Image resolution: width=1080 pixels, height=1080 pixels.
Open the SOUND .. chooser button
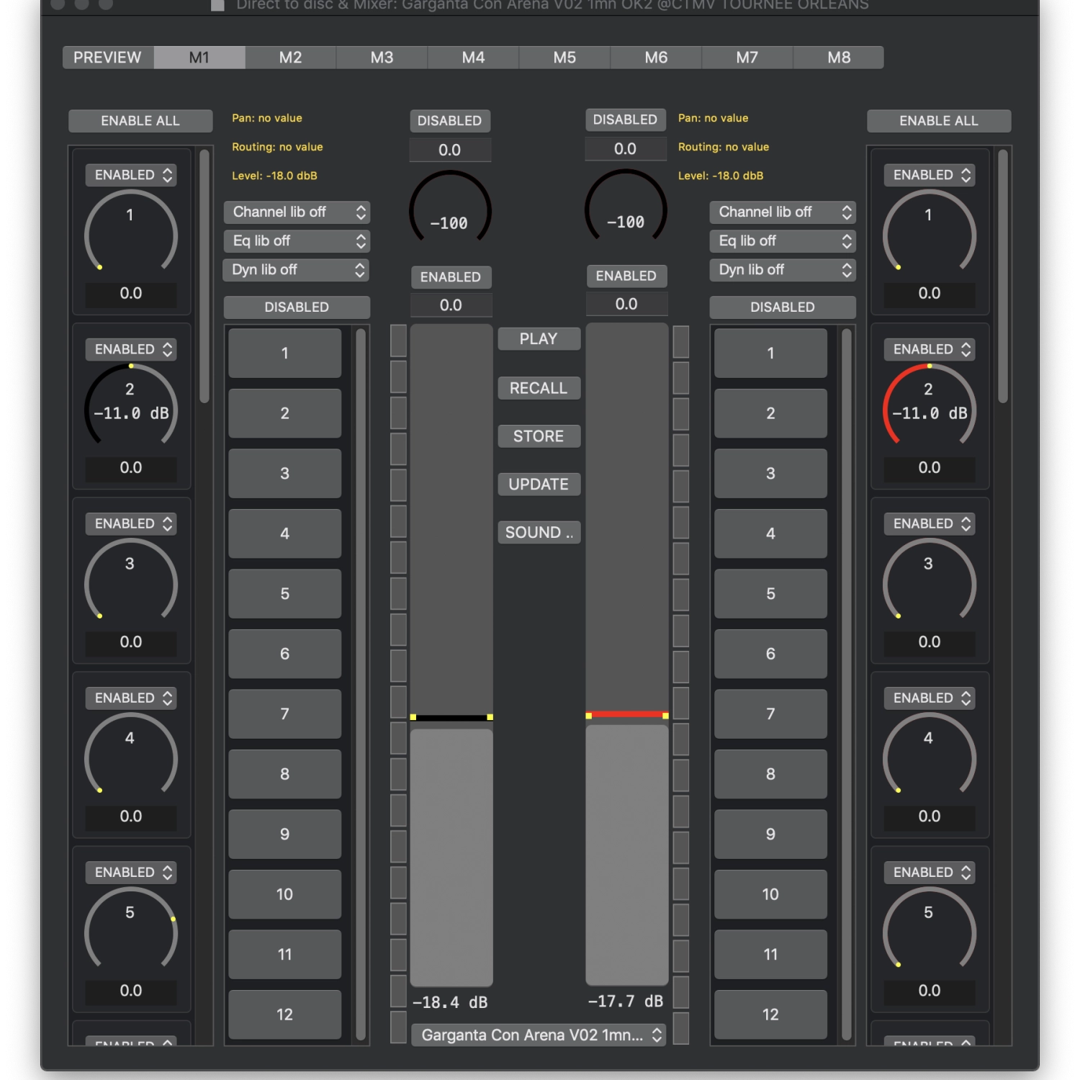click(x=539, y=533)
